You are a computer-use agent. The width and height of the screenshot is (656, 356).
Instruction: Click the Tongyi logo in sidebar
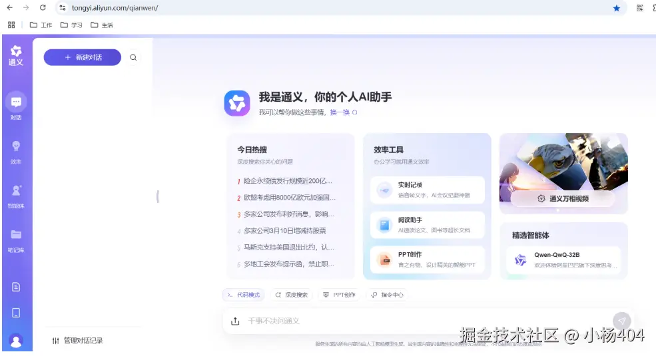(x=16, y=56)
